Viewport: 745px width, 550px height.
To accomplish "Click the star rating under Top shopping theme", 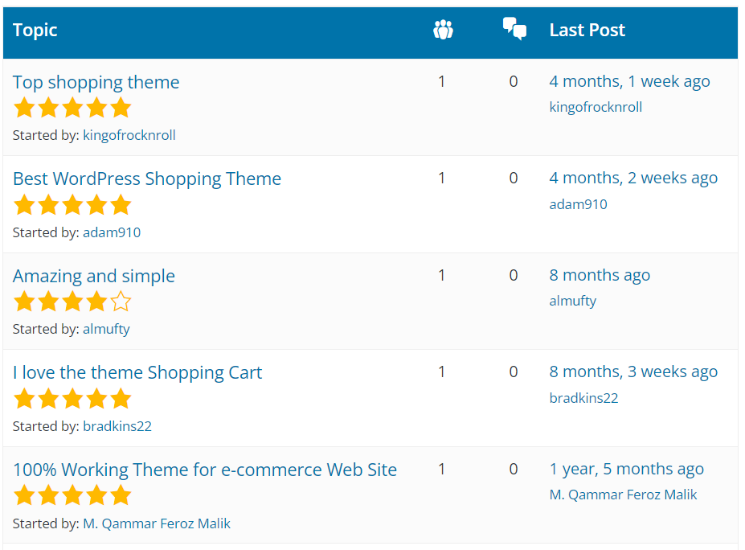I will [72, 108].
